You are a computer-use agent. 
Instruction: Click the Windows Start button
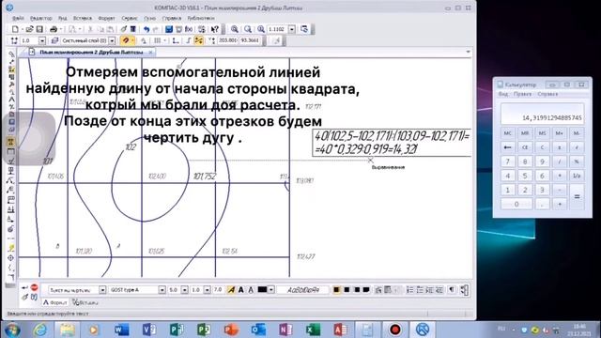click(12, 330)
